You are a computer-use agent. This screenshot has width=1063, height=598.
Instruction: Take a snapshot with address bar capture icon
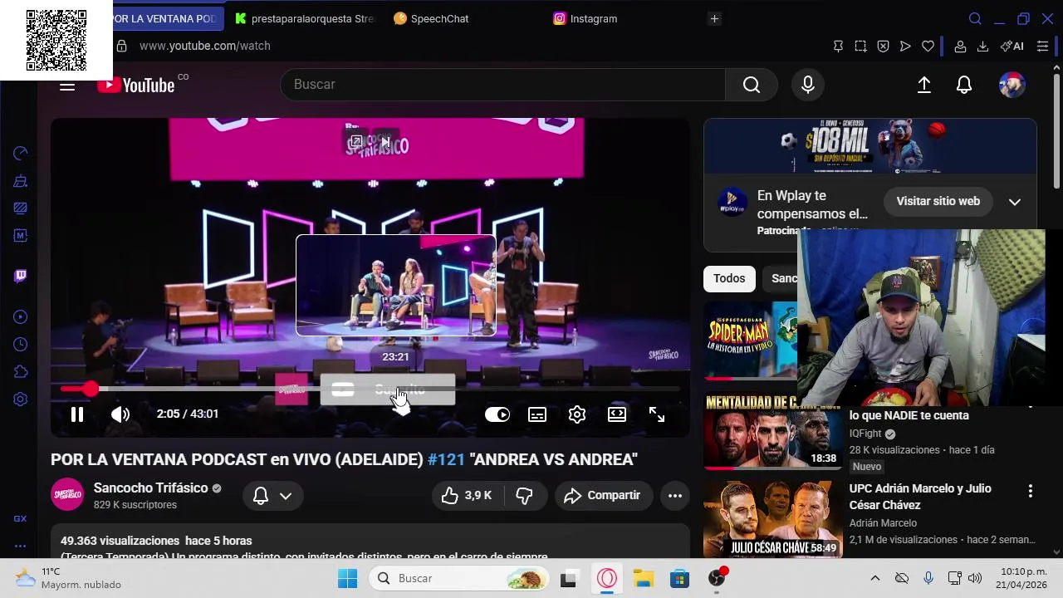click(x=860, y=47)
